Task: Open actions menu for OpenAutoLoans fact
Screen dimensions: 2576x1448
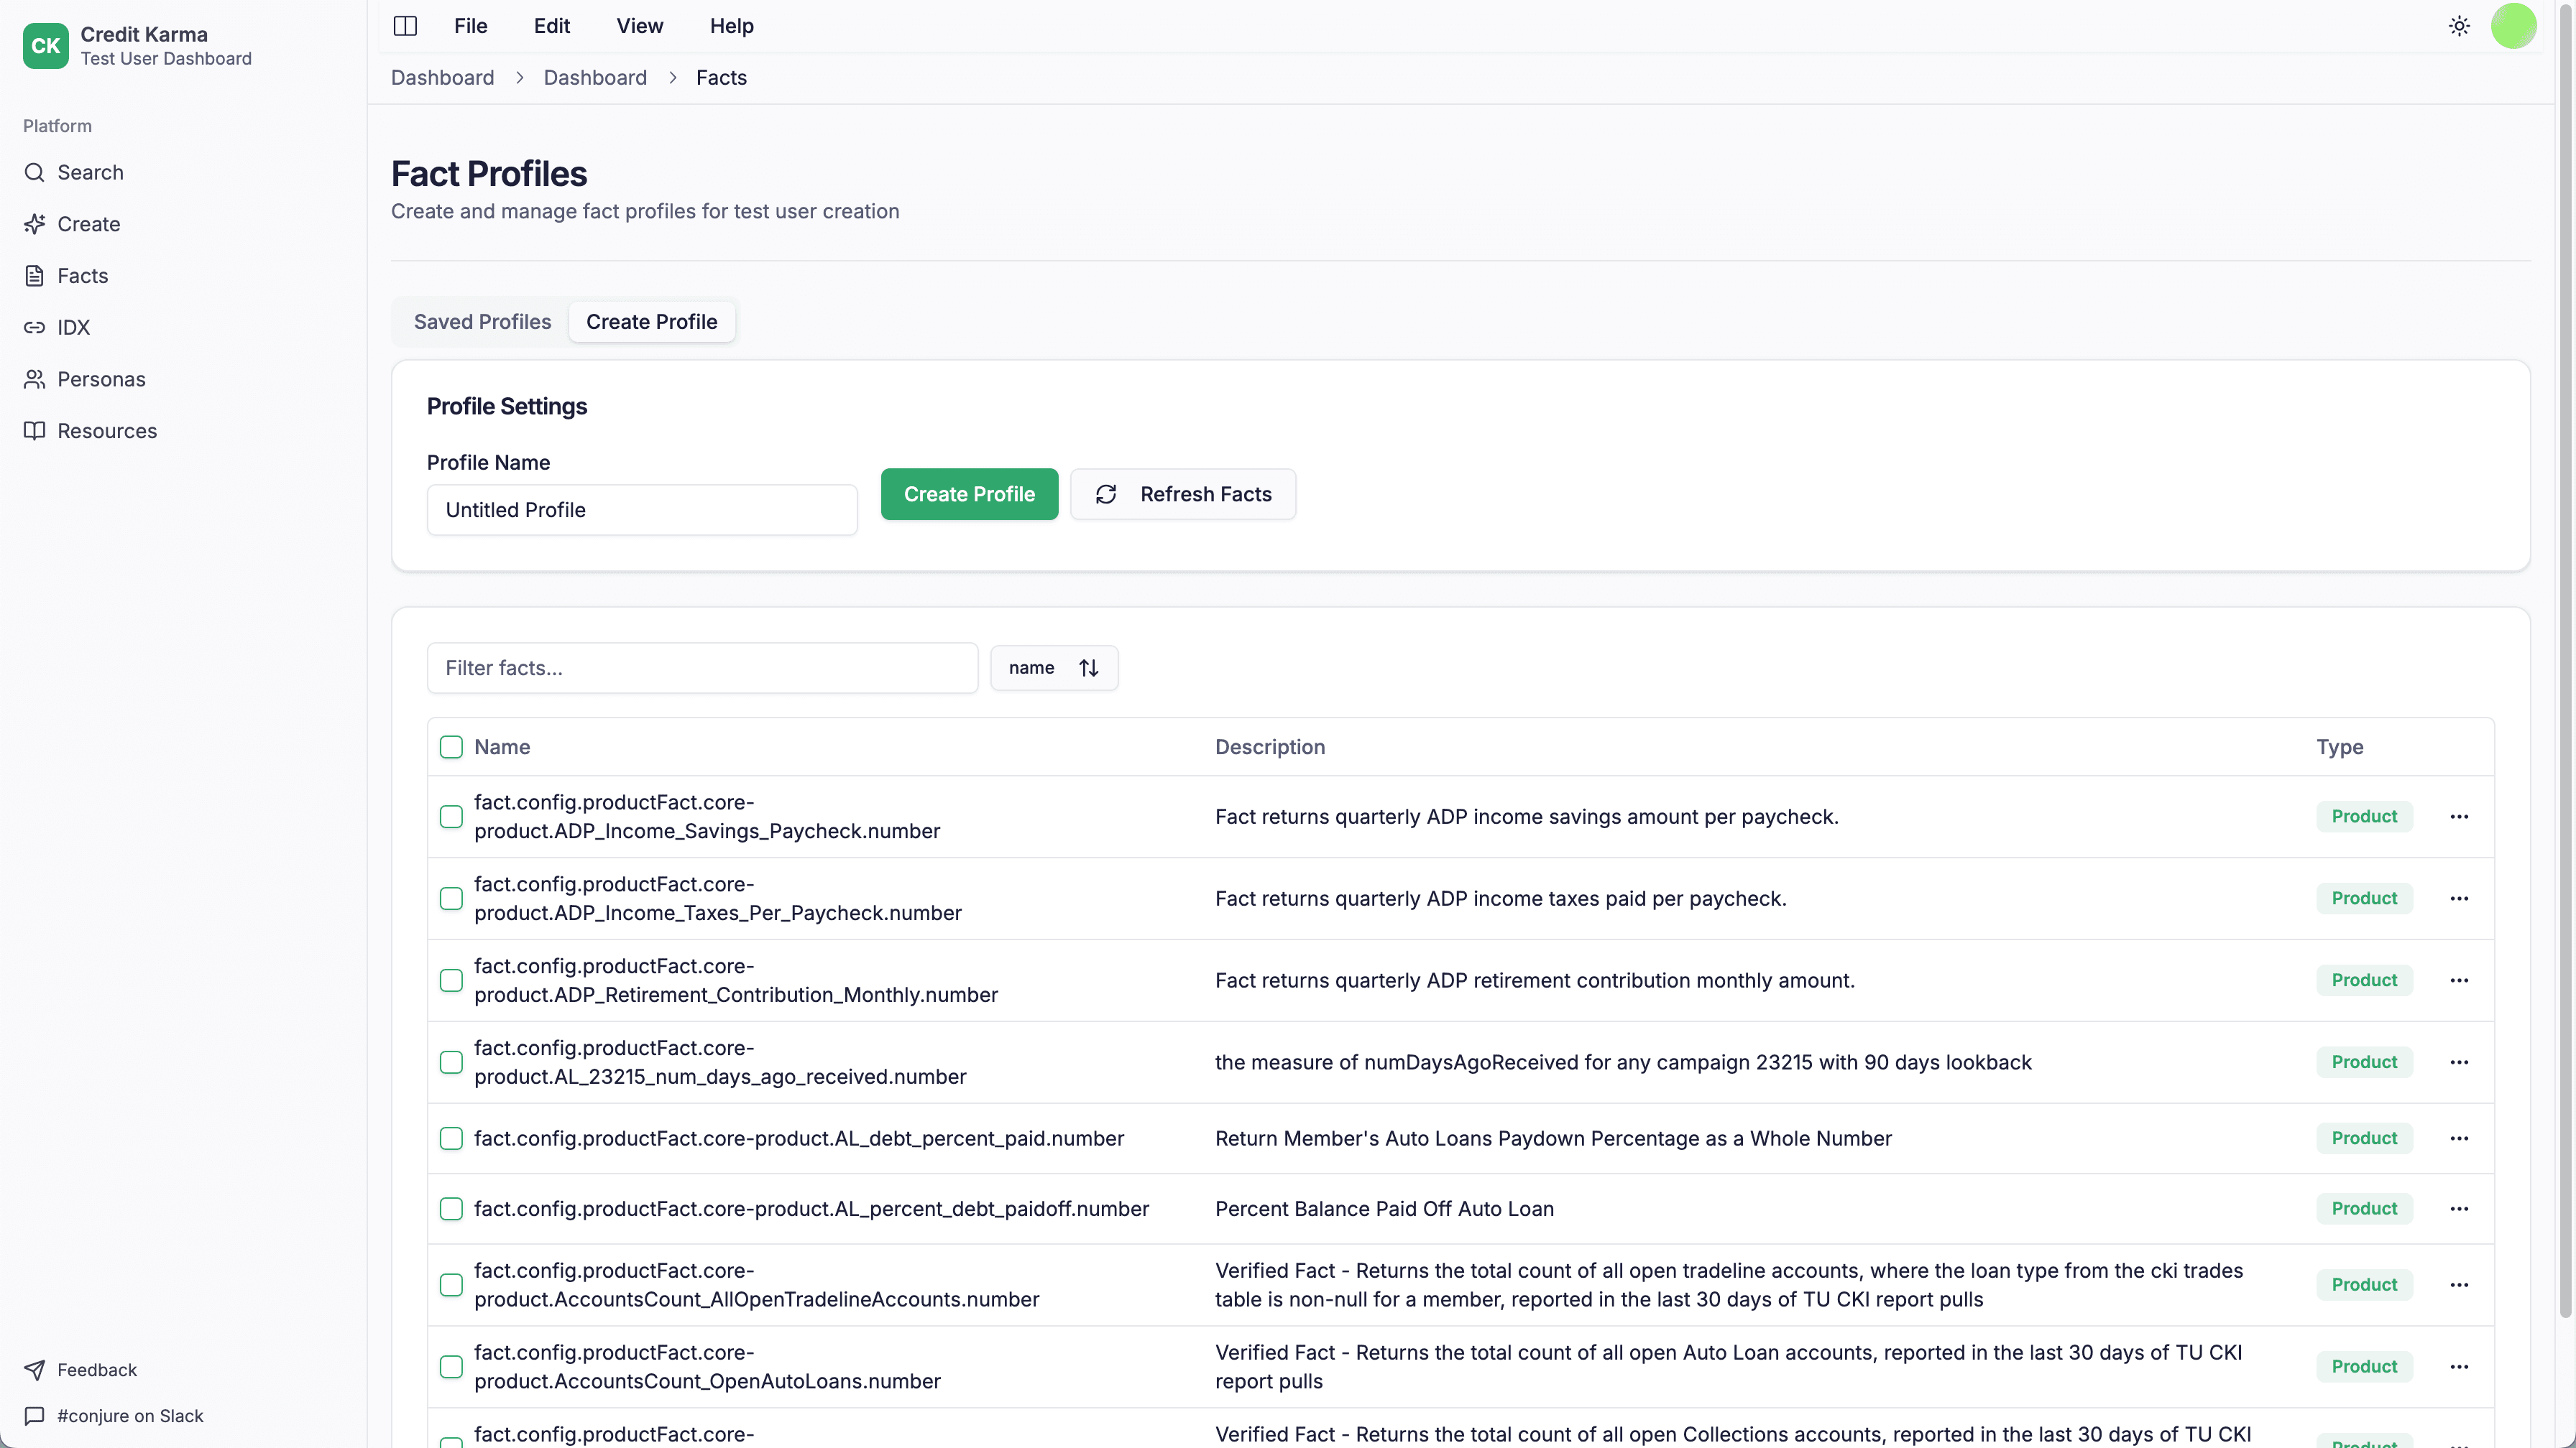Action: (2460, 1366)
